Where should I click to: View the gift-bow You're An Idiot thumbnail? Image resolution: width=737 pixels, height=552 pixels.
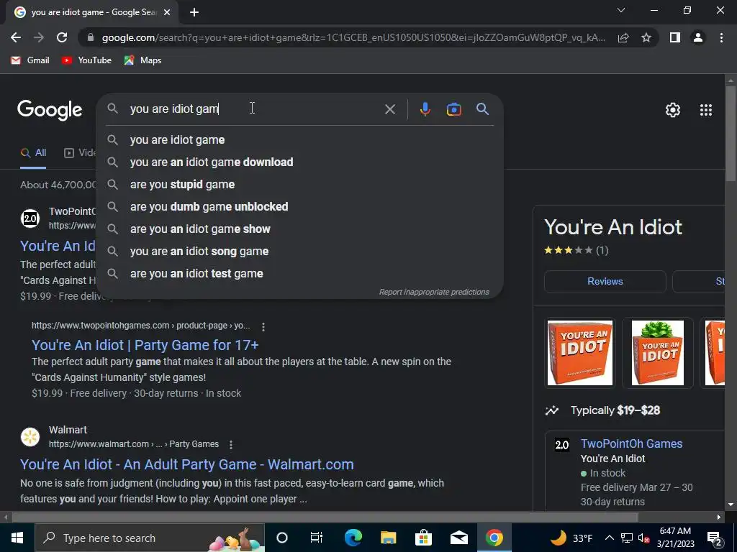(658, 353)
